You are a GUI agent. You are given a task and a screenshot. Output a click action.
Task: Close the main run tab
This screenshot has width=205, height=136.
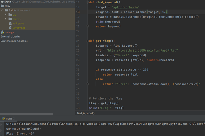14,118
